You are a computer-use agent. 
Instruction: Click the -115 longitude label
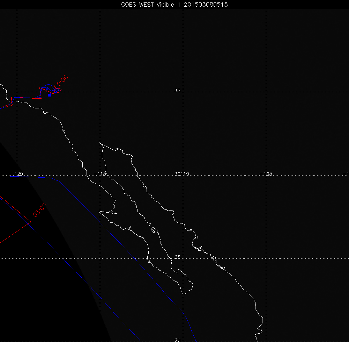[x=101, y=174]
